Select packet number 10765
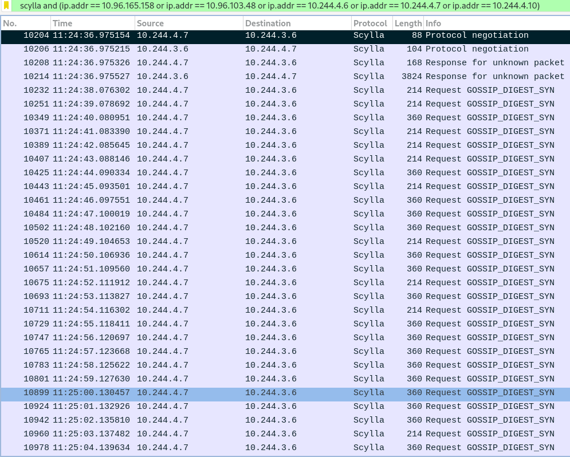The width and height of the screenshot is (570, 457). (285, 352)
